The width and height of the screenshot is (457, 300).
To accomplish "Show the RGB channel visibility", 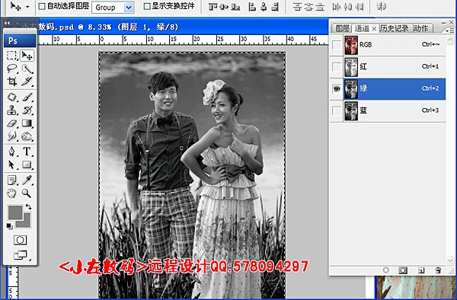I will coord(337,45).
